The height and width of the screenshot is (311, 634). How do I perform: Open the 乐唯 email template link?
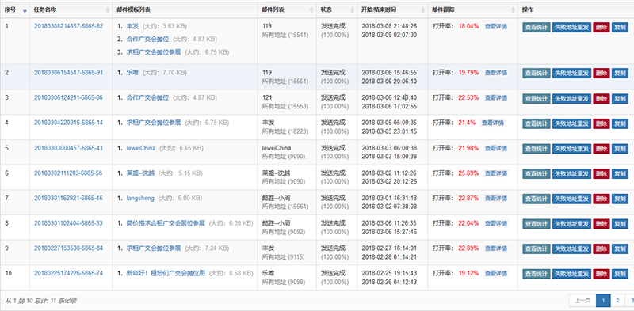(x=132, y=73)
